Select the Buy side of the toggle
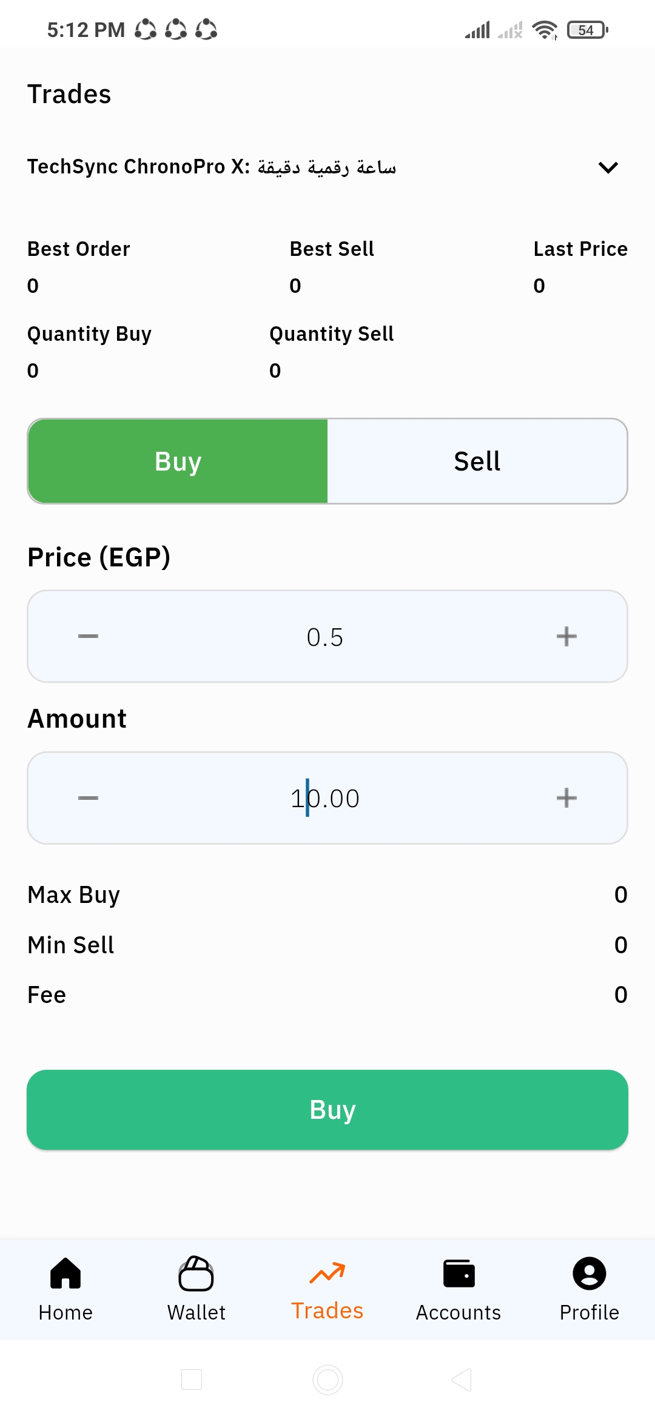 [x=178, y=461]
